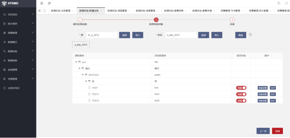The width and height of the screenshot is (290, 138).
Task: Collapse the sidebar with the menu fold icon
Action: tap(42, 3)
